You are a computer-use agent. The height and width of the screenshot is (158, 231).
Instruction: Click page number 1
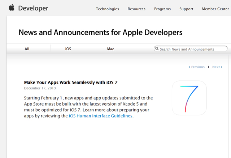click(208, 67)
